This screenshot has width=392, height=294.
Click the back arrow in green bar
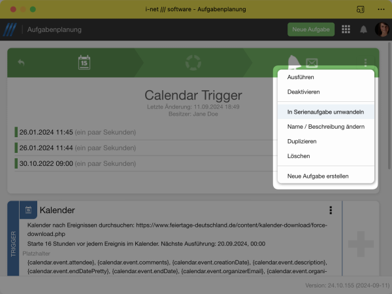click(x=21, y=63)
